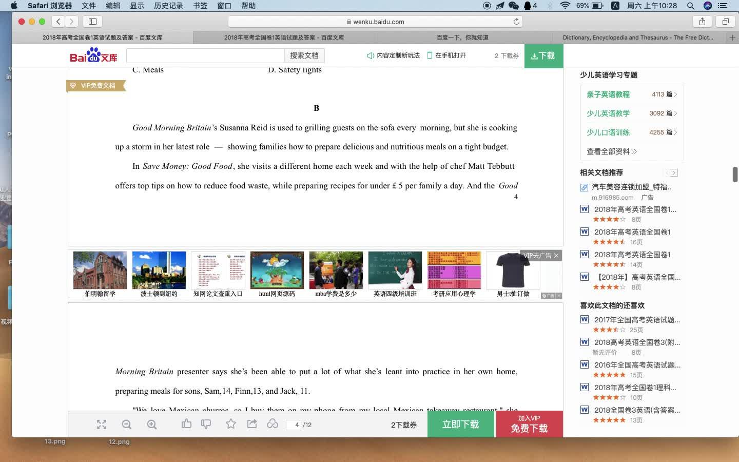Image resolution: width=739 pixels, height=462 pixels.
Task: Open 2018全国卷3英语(含答案... document link
Action: coord(637,410)
